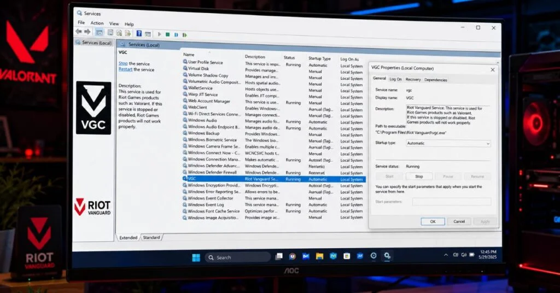Open the Action menu
The height and width of the screenshot is (293, 560).
tap(97, 23)
